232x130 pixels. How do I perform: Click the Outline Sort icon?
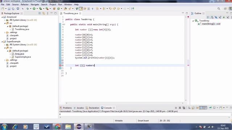coord(212,17)
